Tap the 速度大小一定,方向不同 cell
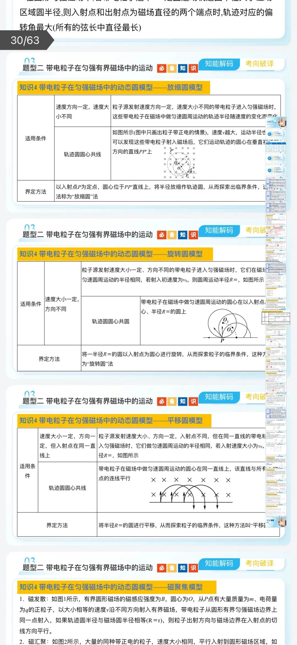Viewport: 297px width, 645px height. click(x=62, y=304)
